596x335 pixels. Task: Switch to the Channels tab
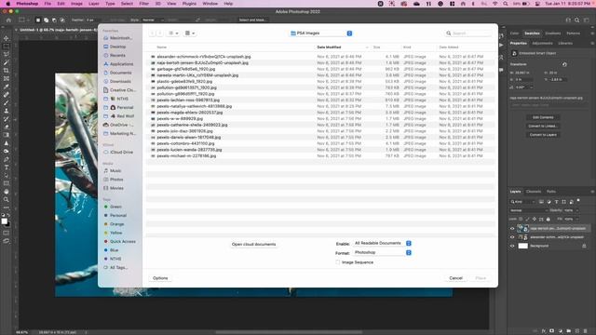click(534, 192)
